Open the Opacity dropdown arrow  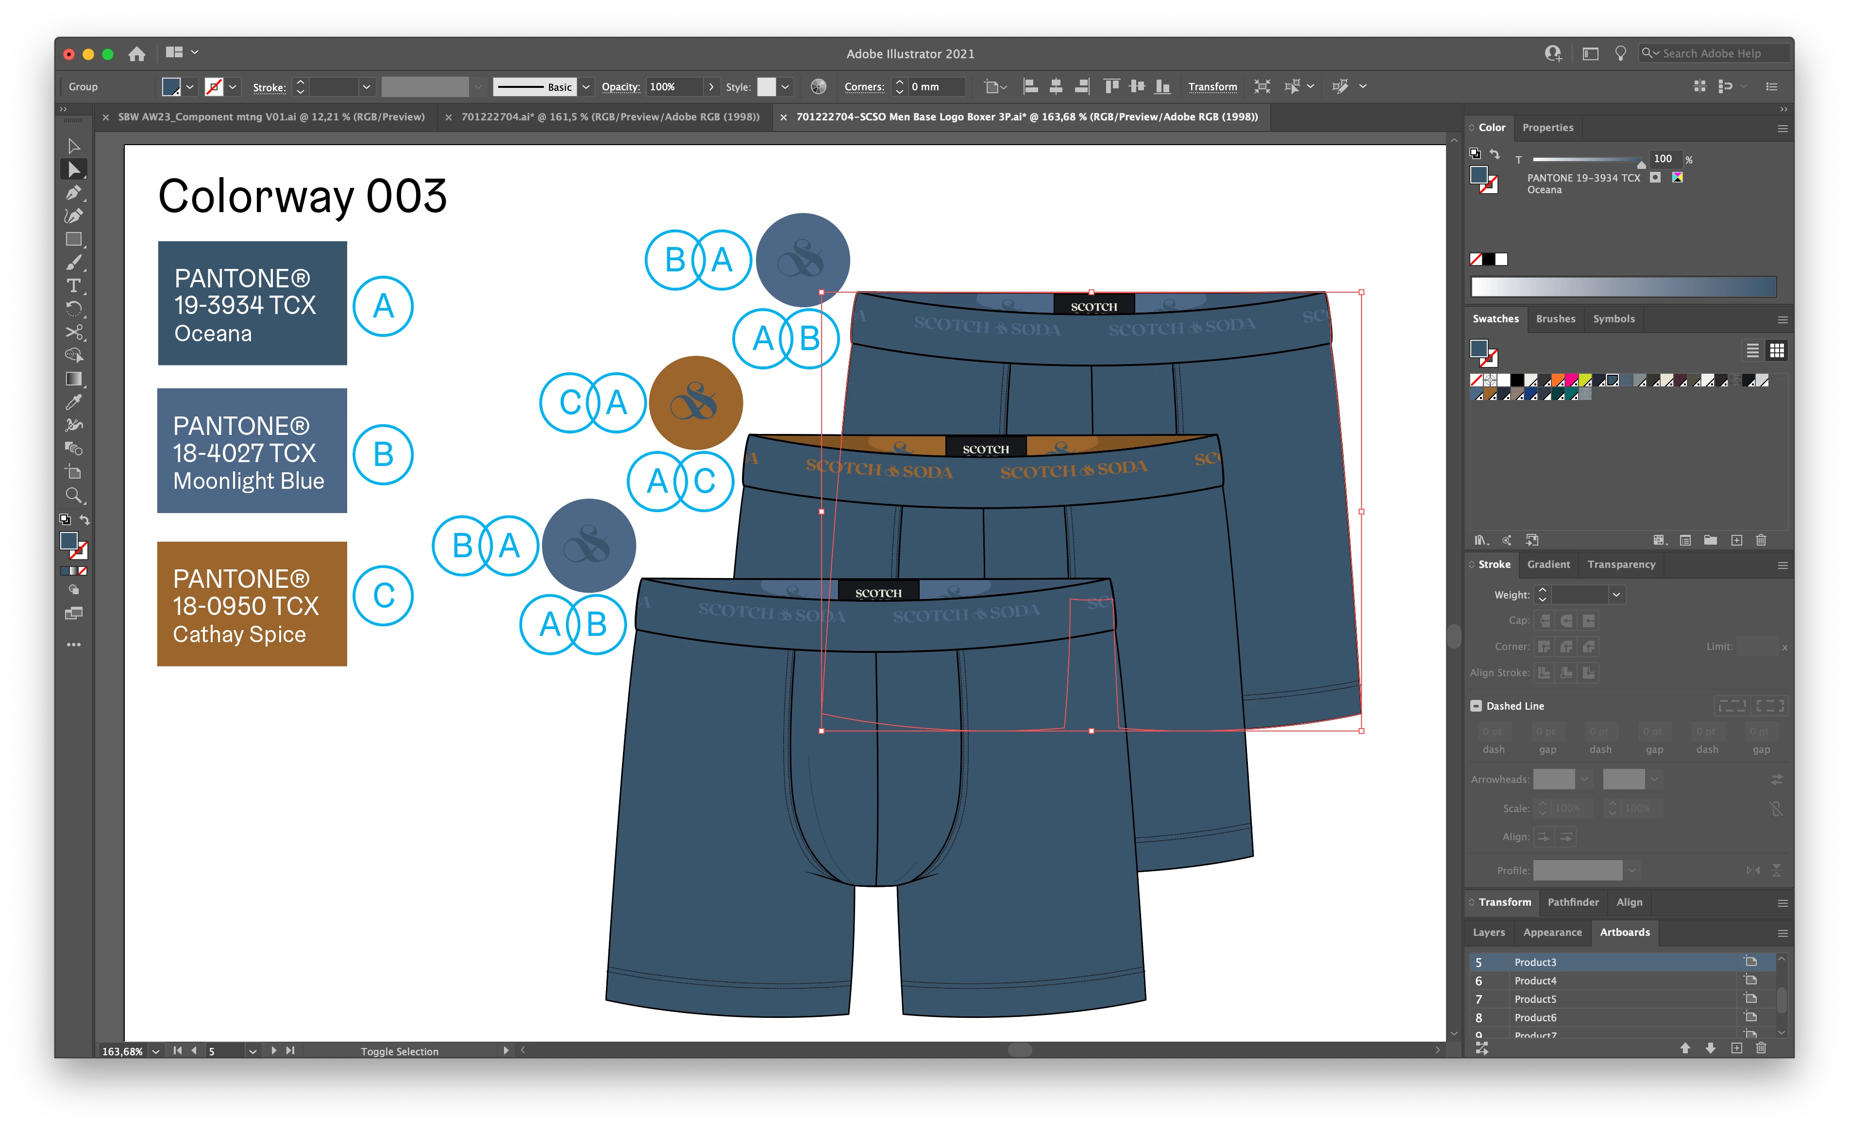[x=711, y=87]
